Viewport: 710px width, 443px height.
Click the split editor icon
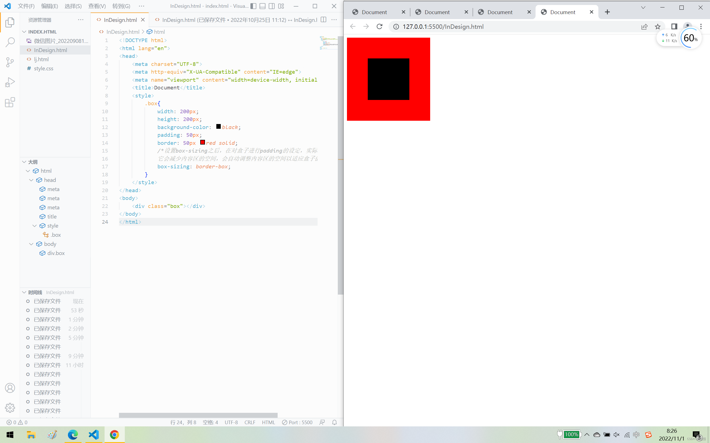(323, 20)
